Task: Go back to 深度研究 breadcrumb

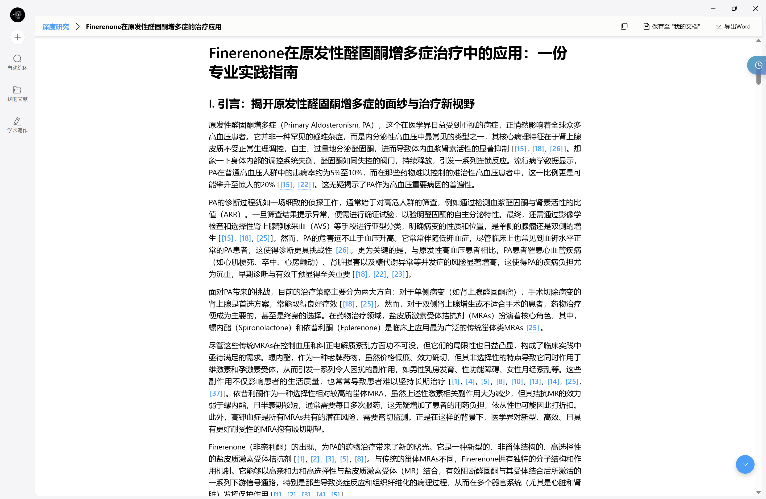Action: click(56, 27)
